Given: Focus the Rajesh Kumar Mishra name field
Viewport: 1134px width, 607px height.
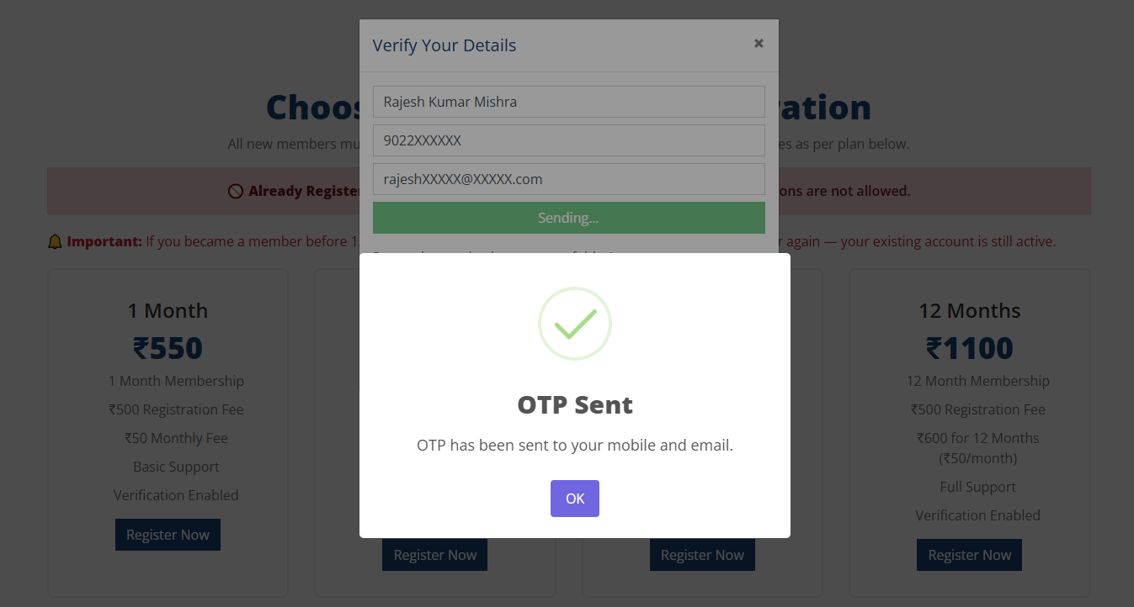Looking at the screenshot, I should 568,102.
